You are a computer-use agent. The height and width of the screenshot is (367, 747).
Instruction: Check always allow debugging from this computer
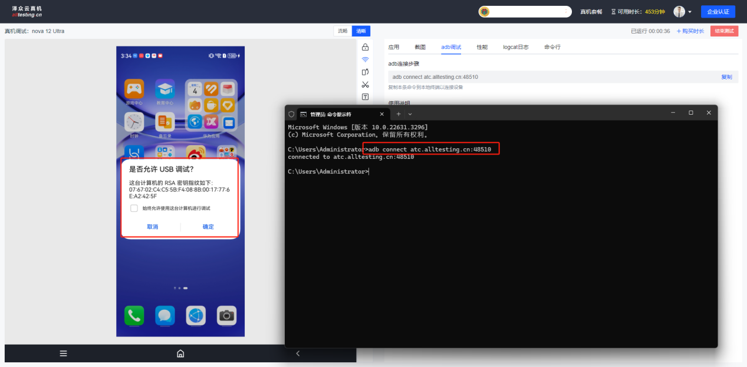tap(134, 208)
